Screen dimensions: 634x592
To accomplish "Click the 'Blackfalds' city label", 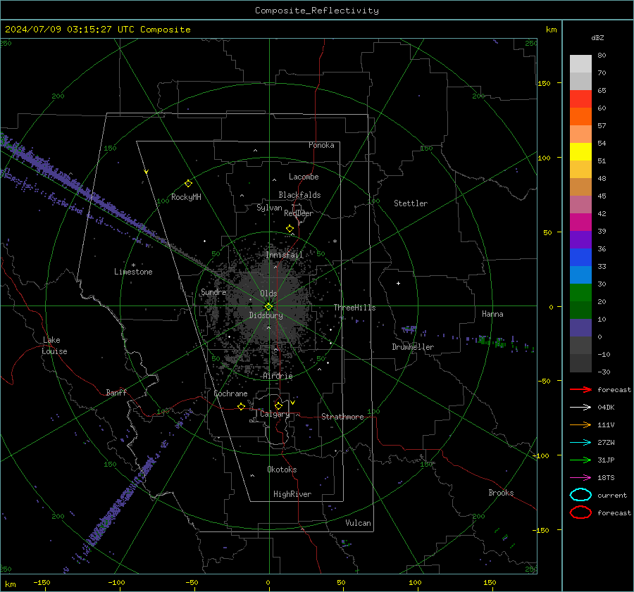I will tap(299, 195).
